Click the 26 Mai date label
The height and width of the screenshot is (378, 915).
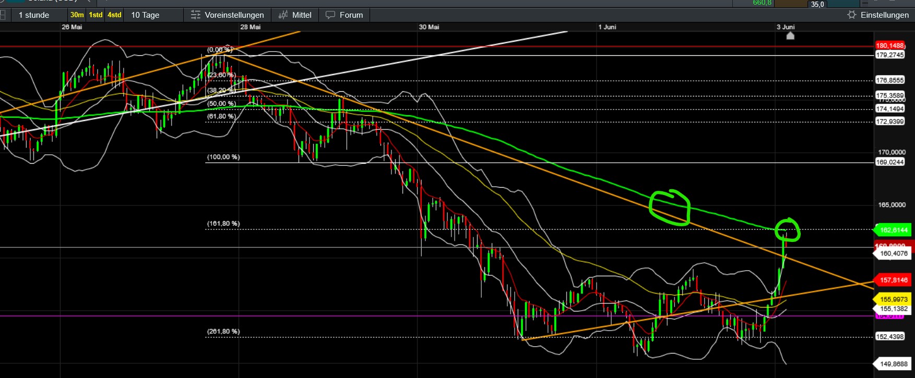(72, 27)
